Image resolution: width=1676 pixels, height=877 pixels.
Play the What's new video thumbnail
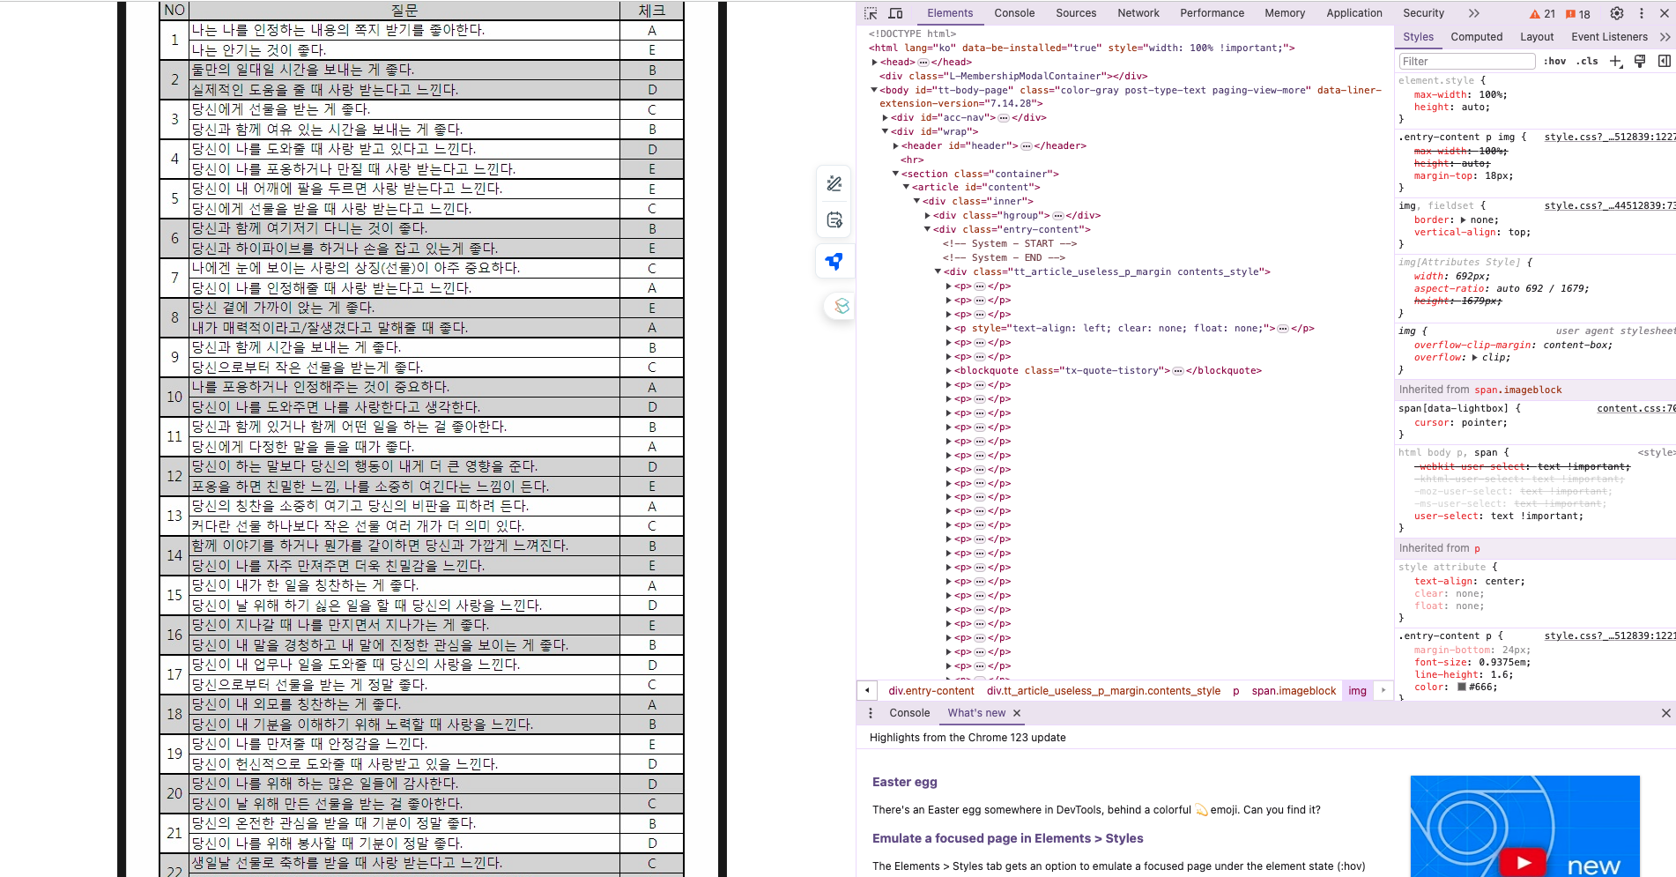point(1524,826)
